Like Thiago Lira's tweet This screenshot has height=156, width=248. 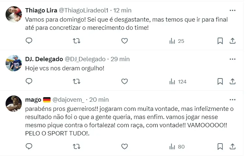pyautogui.click(x=124, y=41)
